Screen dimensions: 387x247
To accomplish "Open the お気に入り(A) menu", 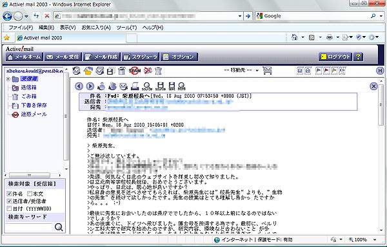I will click(96, 27).
